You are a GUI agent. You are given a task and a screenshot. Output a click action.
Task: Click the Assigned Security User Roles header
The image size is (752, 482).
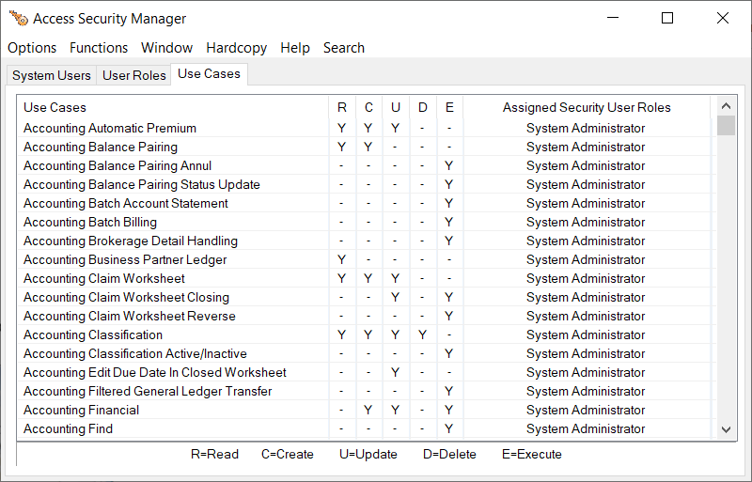tap(587, 107)
